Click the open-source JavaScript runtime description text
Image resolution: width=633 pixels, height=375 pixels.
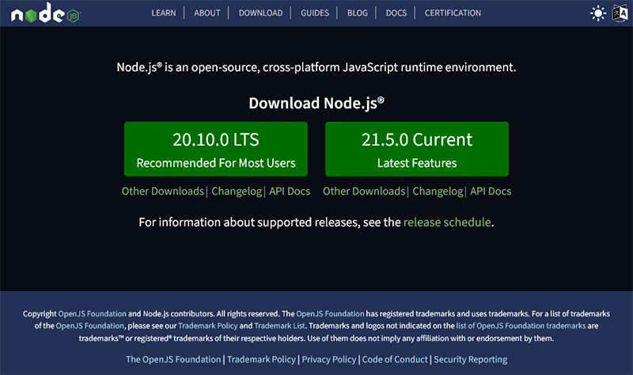point(316,67)
